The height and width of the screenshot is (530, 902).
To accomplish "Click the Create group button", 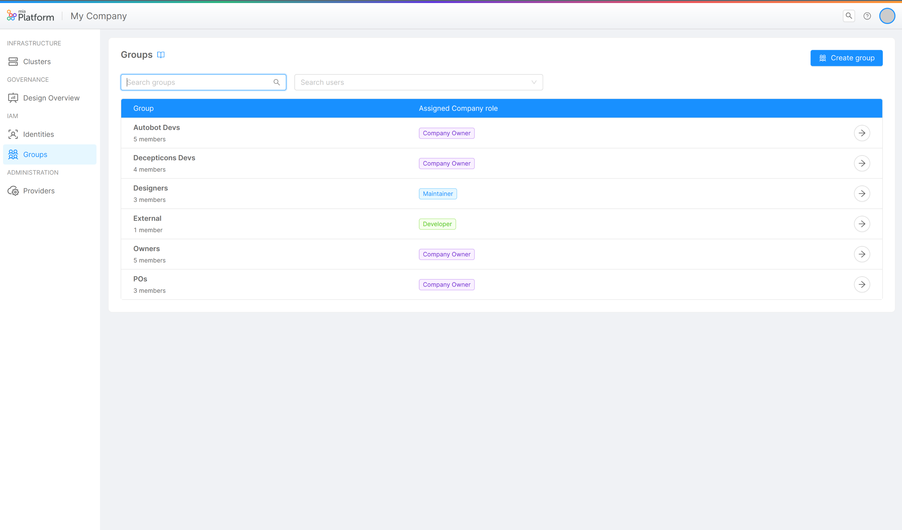I will pos(846,58).
